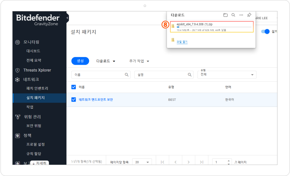Open 전체 요약 in the sidebar
This screenshot has height=176, width=290.
[34, 60]
